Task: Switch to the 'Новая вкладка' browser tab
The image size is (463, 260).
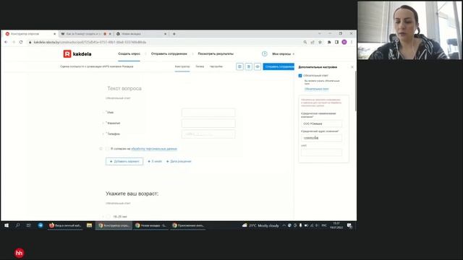Action: [x=141, y=34]
